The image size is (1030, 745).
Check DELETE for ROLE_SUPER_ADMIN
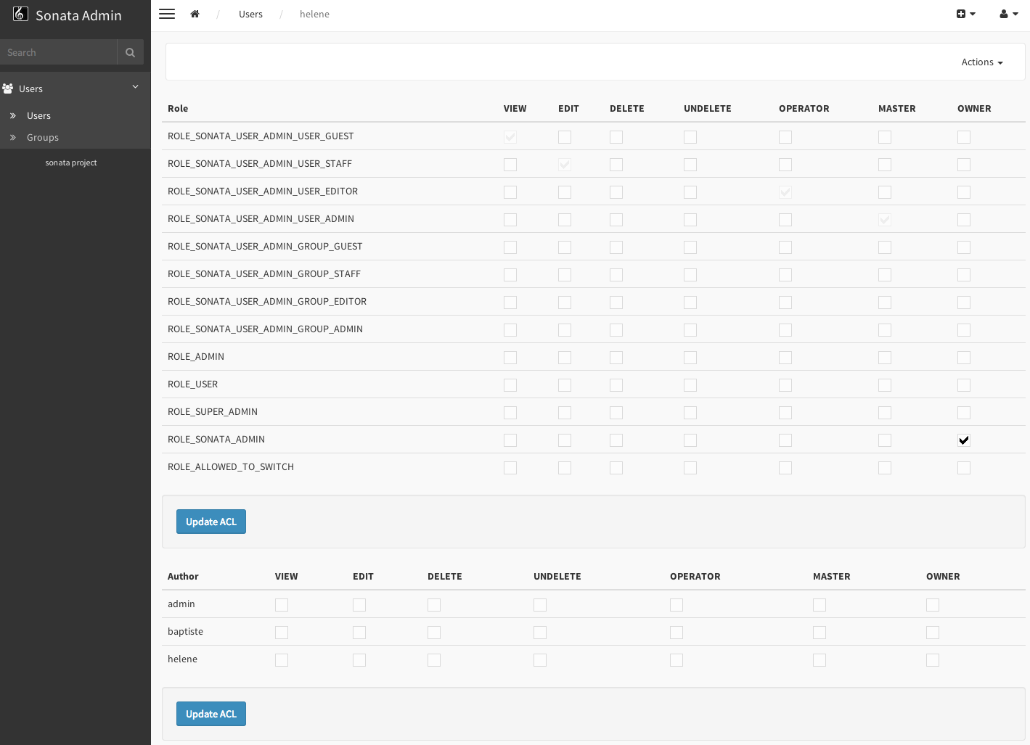pos(616,413)
